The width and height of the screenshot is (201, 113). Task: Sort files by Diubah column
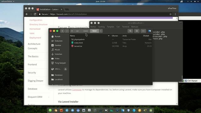[146, 36]
